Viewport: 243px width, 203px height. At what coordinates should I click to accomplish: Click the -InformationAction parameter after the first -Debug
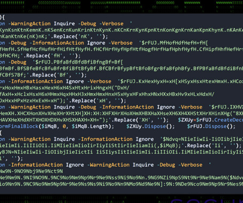coord(57,43)
